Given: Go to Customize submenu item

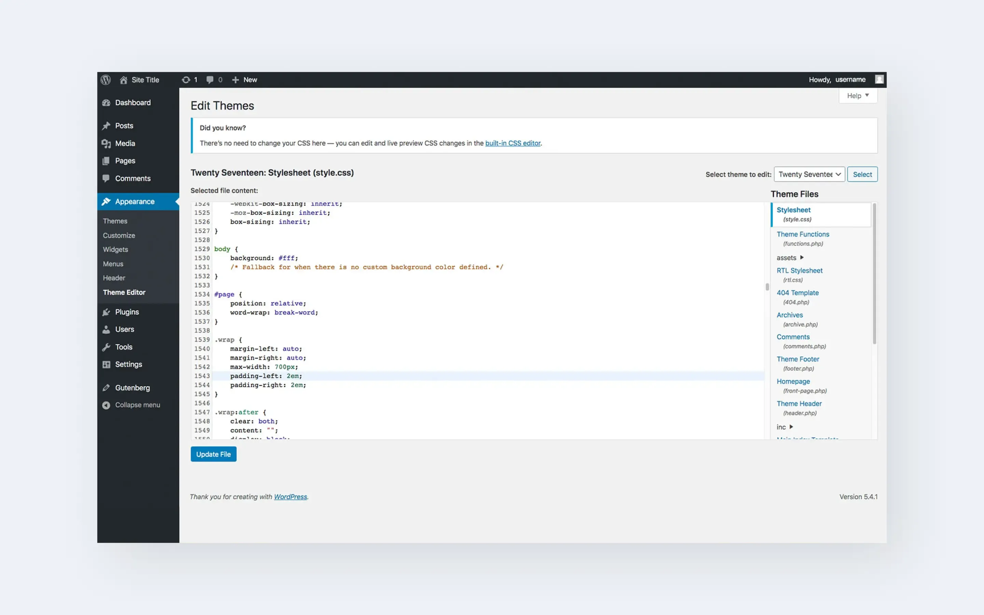Looking at the screenshot, I should click(x=119, y=235).
